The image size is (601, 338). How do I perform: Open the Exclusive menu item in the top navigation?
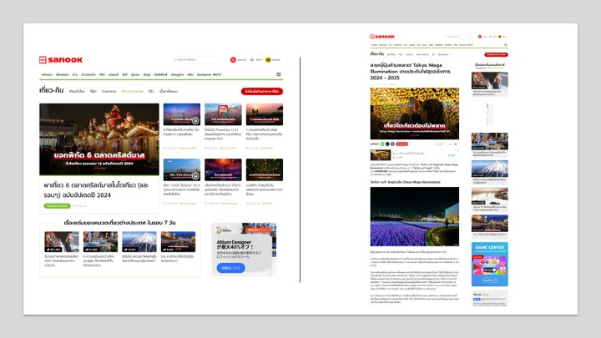click(x=204, y=74)
